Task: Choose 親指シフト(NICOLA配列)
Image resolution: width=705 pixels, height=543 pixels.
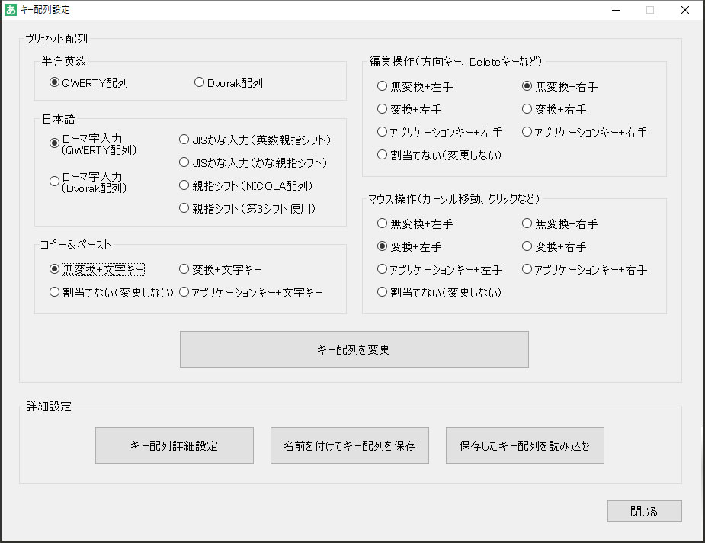Action: pyautogui.click(x=184, y=185)
